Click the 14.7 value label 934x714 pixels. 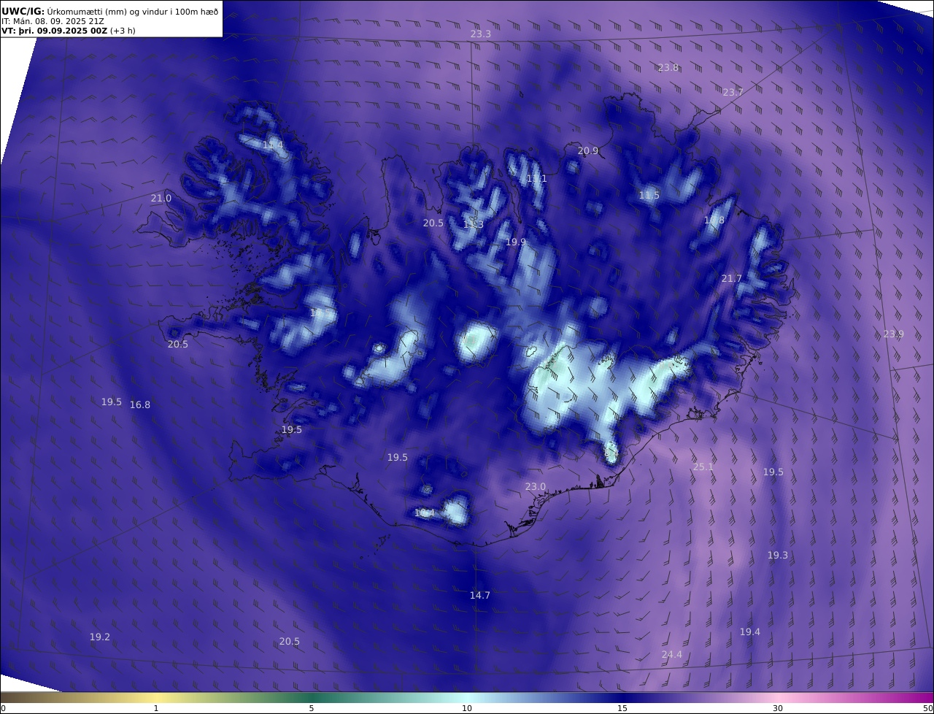pos(479,595)
